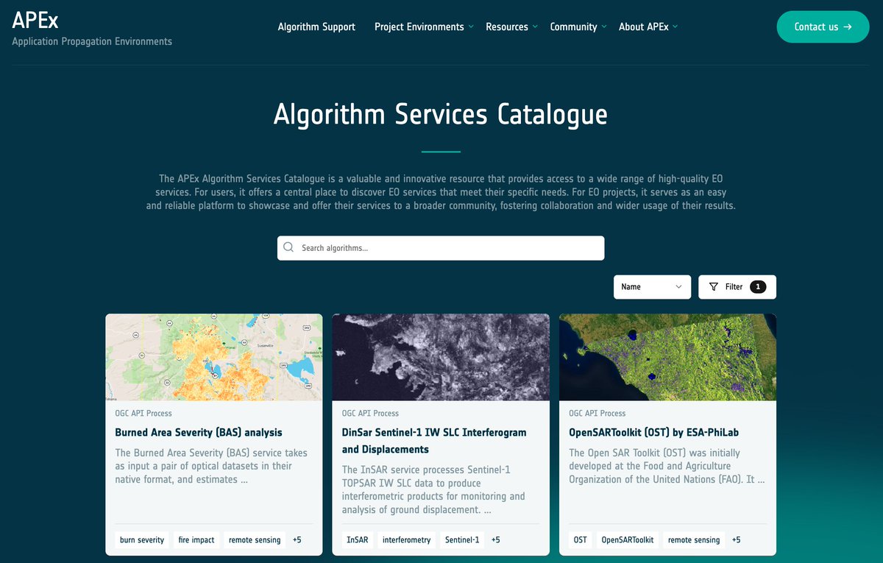Go to Algorithm Support page
The width and height of the screenshot is (883, 563).
(x=316, y=27)
